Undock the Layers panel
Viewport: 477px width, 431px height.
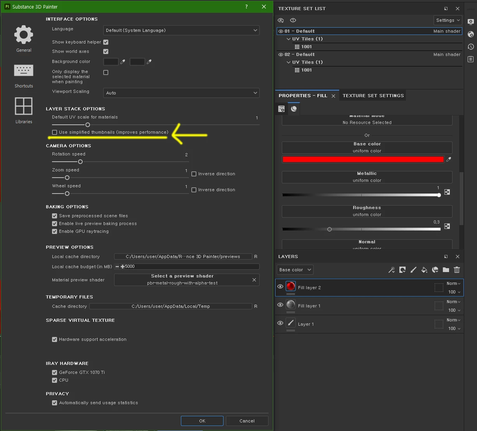(x=446, y=257)
